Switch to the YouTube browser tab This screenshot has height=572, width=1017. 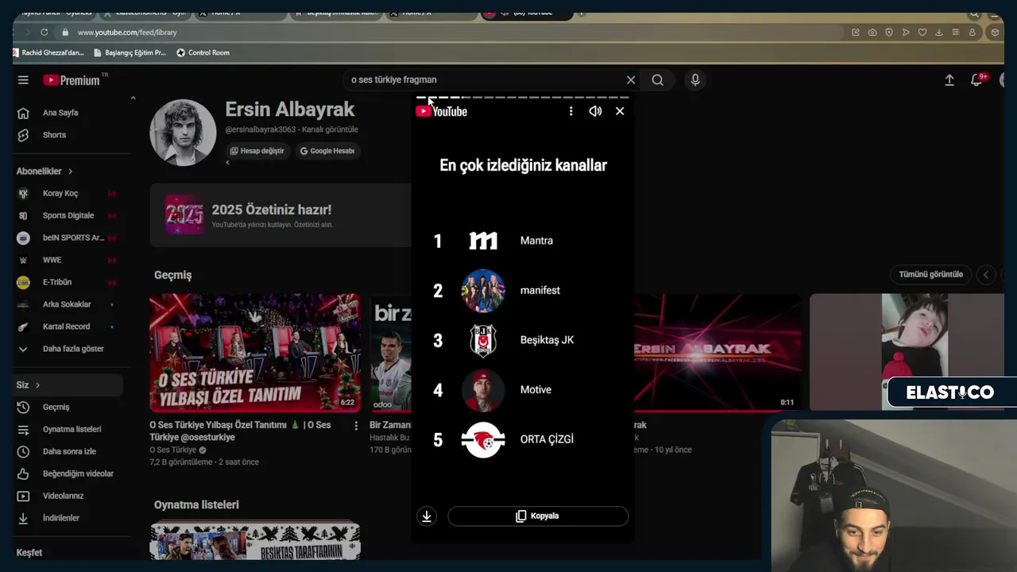(527, 13)
